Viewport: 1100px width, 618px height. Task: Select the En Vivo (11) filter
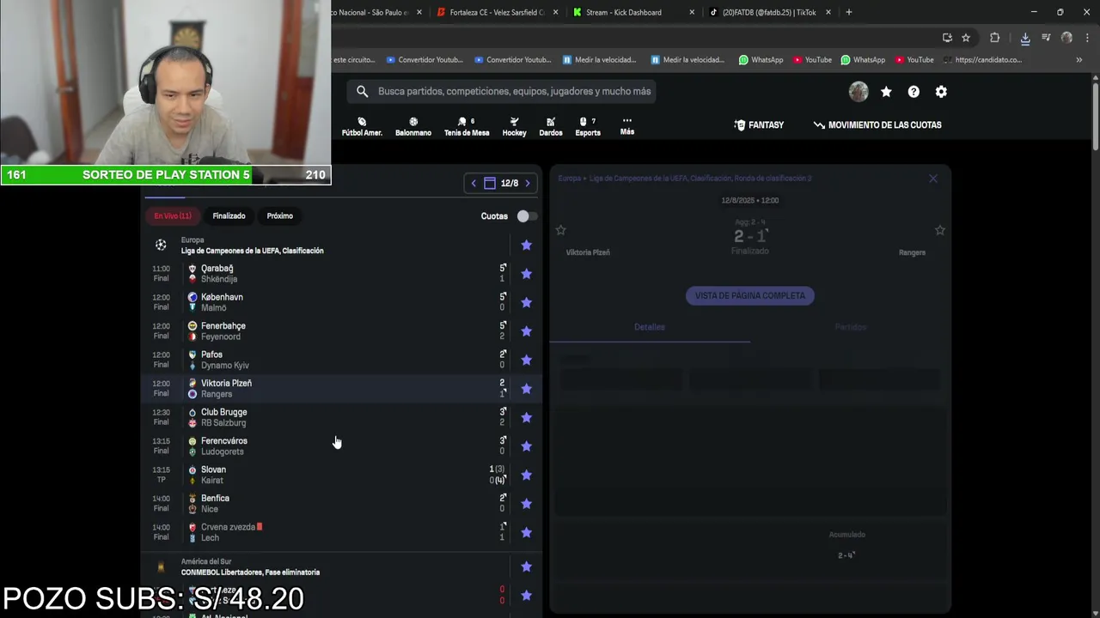173,216
